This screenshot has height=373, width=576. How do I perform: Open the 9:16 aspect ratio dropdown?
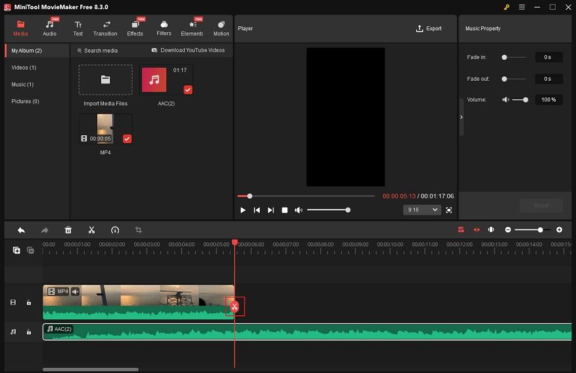coord(421,210)
